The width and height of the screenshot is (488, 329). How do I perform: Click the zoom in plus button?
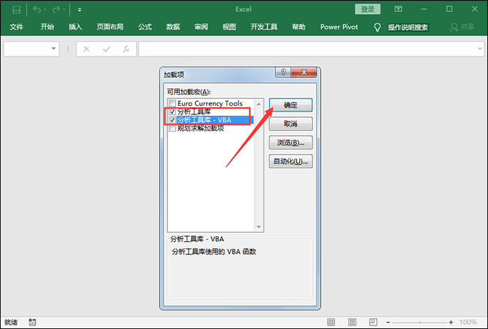coord(451,323)
